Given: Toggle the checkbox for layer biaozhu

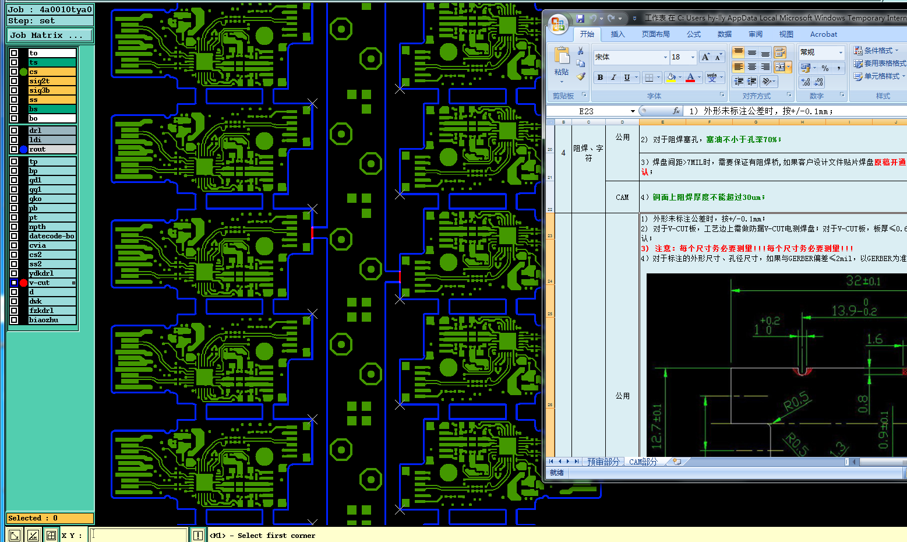Looking at the screenshot, I should (x=14, y=320).
